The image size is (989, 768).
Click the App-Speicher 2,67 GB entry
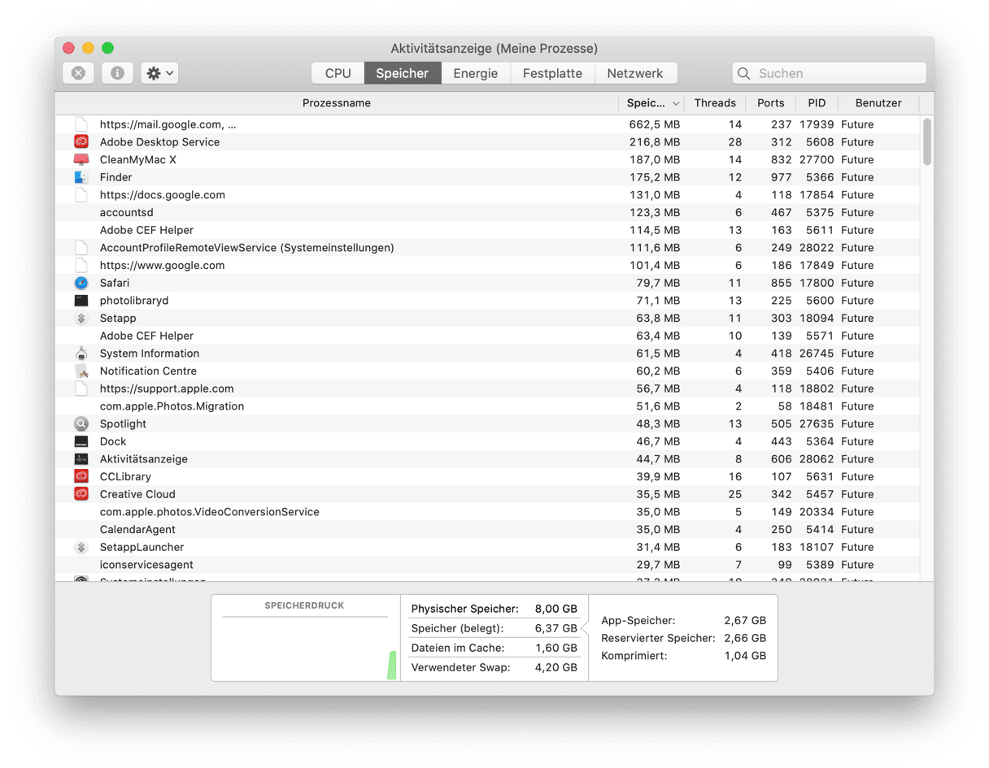tap(683, 620)
